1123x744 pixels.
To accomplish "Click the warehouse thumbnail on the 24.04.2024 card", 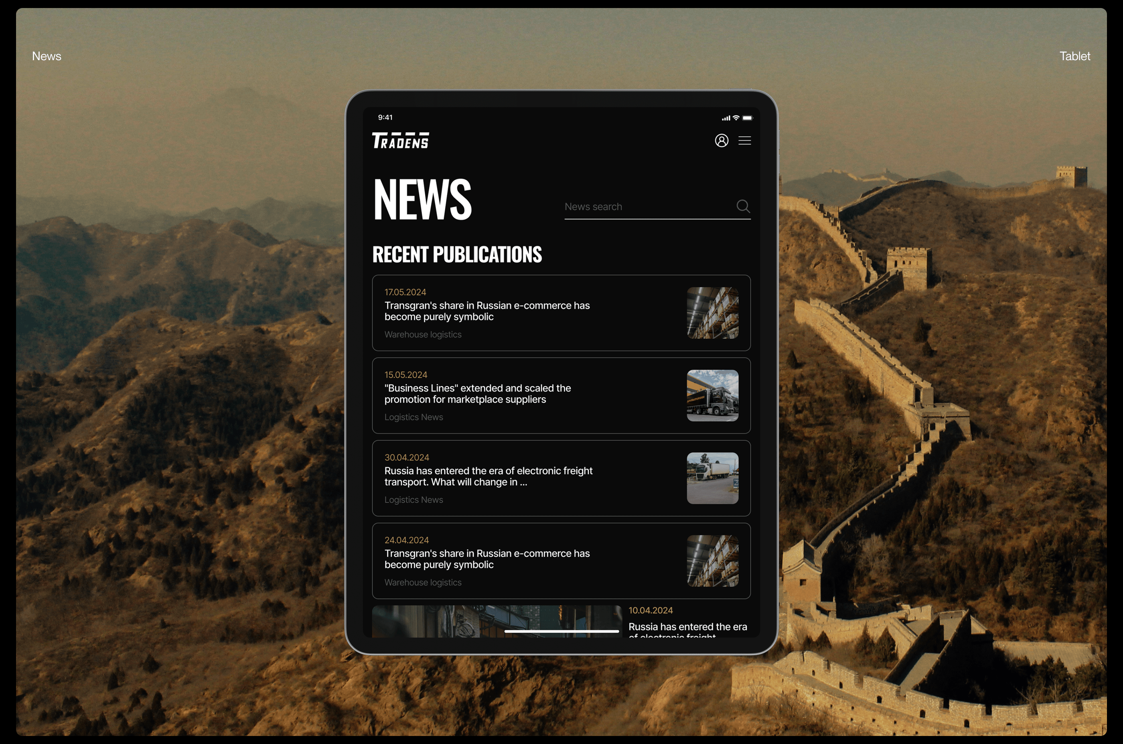I will (712, 560).
